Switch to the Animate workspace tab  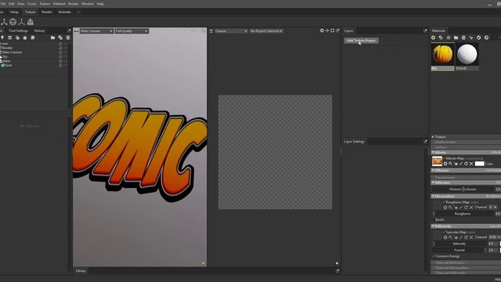(64, 12)
